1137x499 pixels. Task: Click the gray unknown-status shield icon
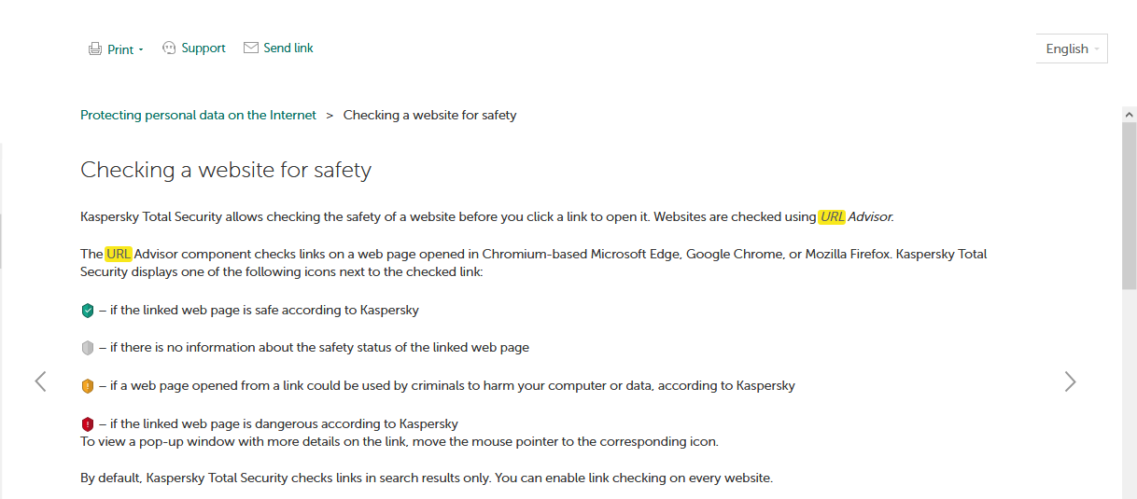point(88,348)
